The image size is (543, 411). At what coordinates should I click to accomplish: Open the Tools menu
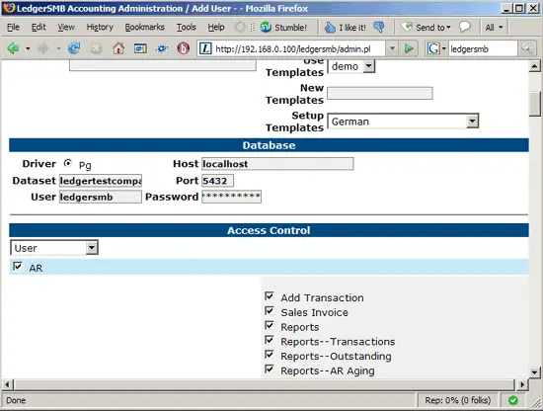coord(187,27)
